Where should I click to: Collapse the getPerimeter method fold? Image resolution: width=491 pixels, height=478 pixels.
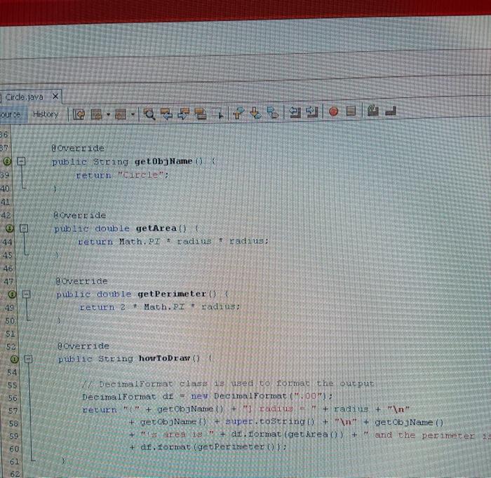click(27, 294)
